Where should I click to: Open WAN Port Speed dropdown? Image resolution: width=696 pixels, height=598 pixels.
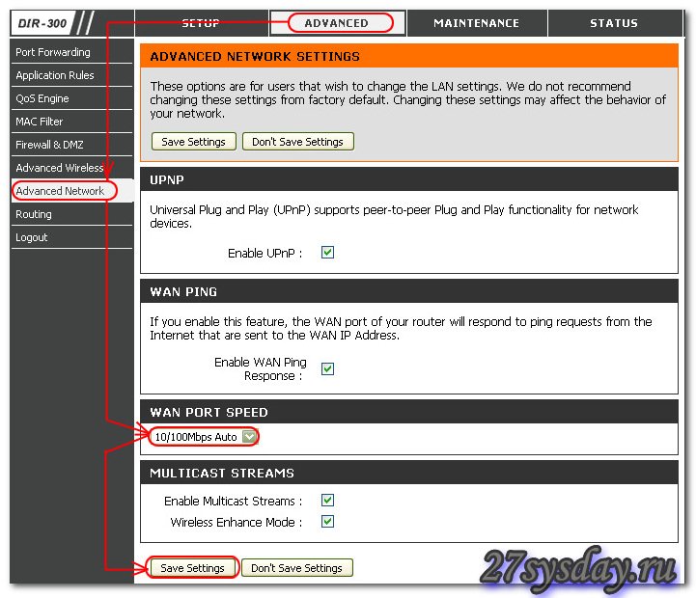point(204,437)
